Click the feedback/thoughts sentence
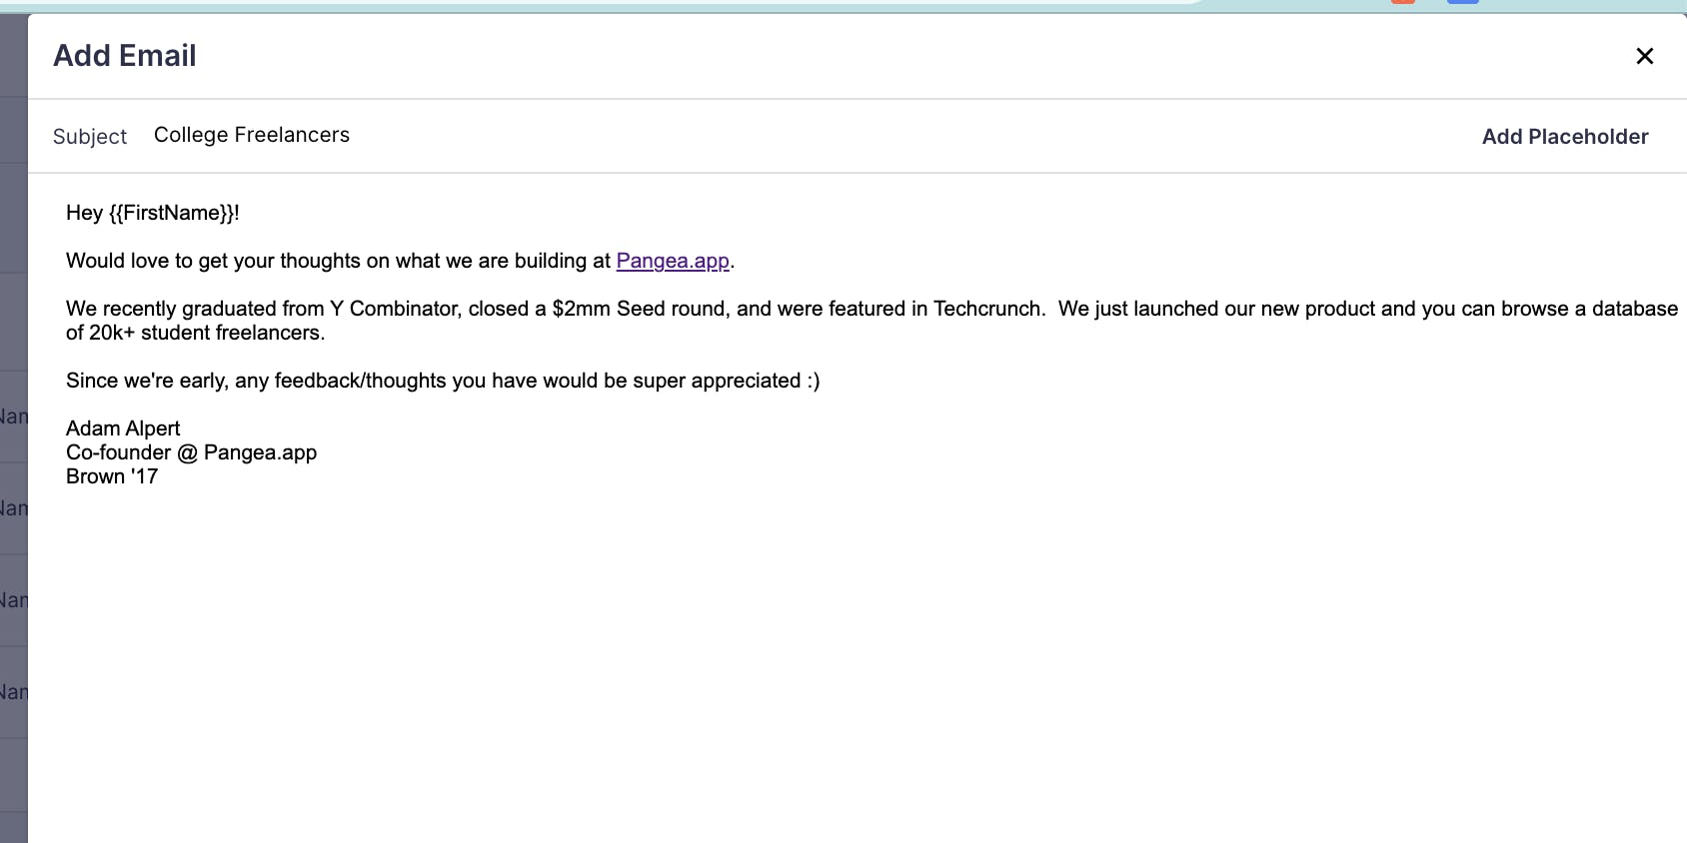 (443, 381)
